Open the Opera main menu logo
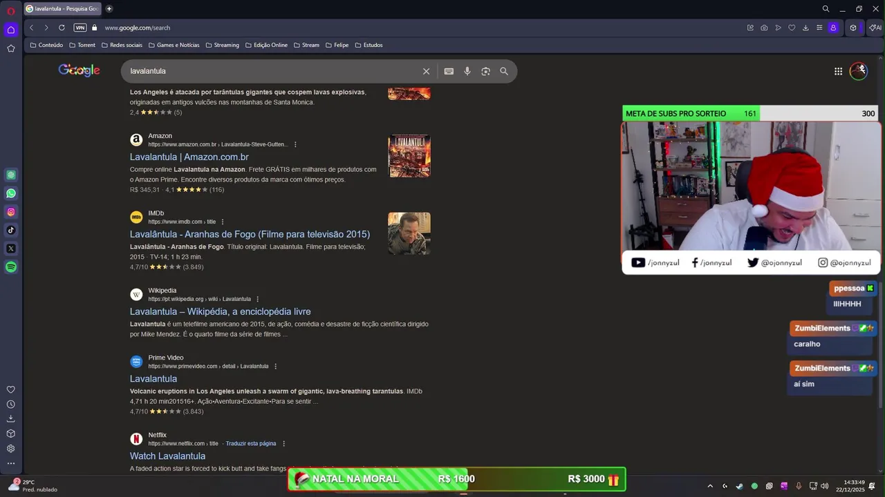Image resolution: width=885 pixels, height=497 pixels. click(x=10, y=10)
